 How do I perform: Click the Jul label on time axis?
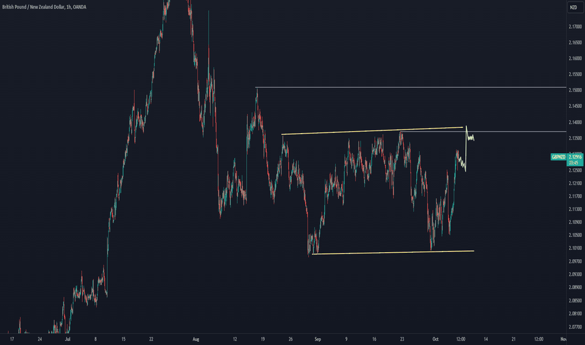[68, 339]
